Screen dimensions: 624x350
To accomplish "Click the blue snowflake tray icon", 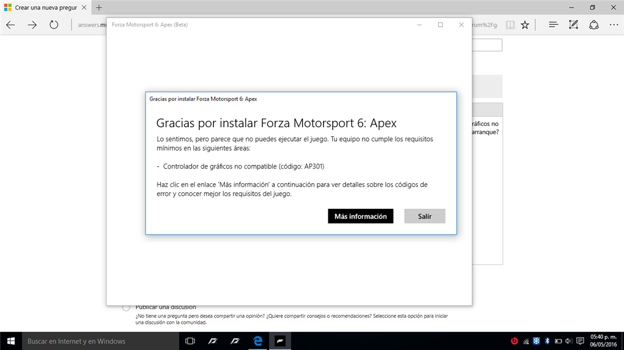I will (536, 341).
